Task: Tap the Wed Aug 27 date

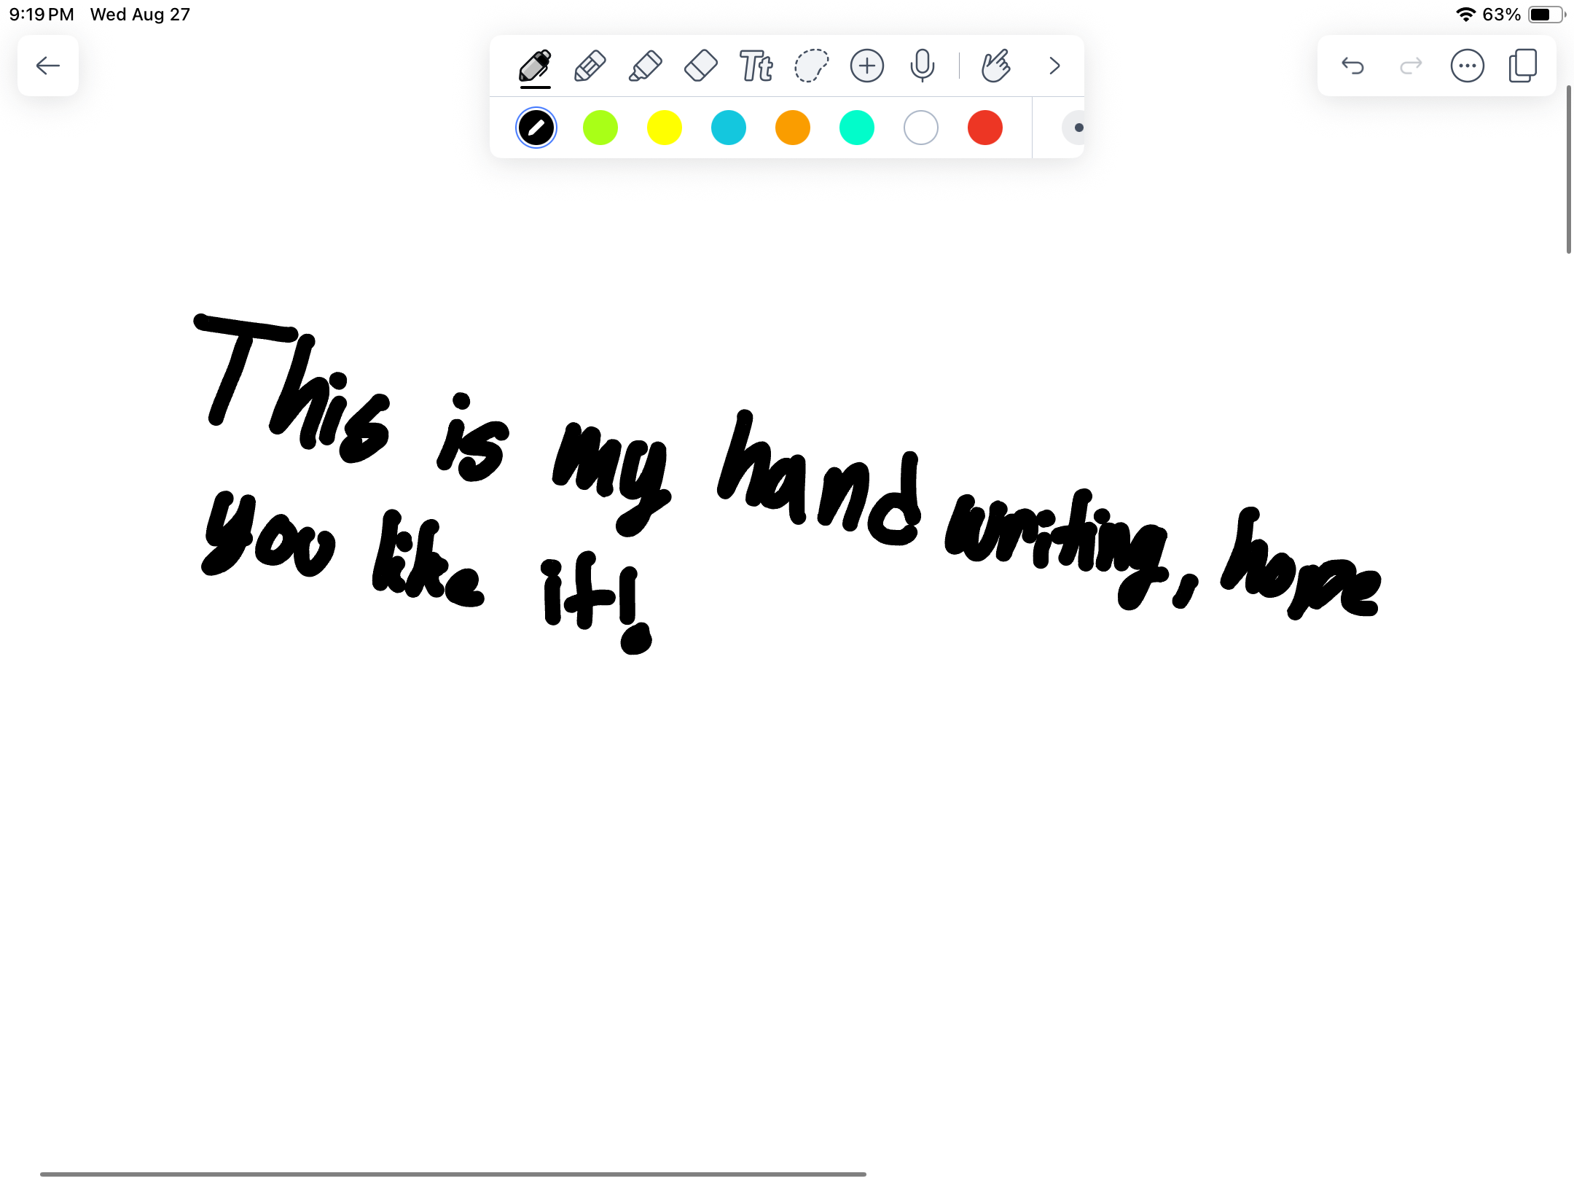Action: click(x=140, y=15)
